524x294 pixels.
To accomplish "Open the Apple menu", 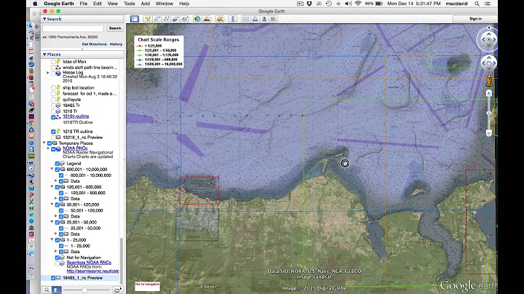I will (35, 4).
